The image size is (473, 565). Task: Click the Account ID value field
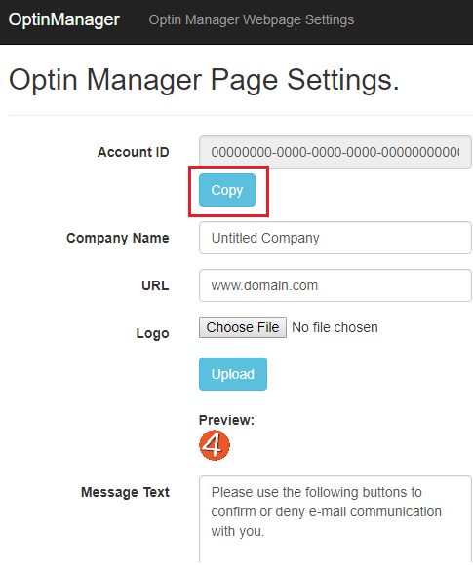335,152
